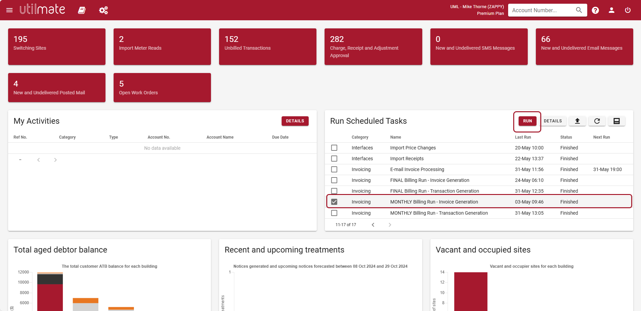Click 'Import Price Changes' task name

tap(413, 148)
